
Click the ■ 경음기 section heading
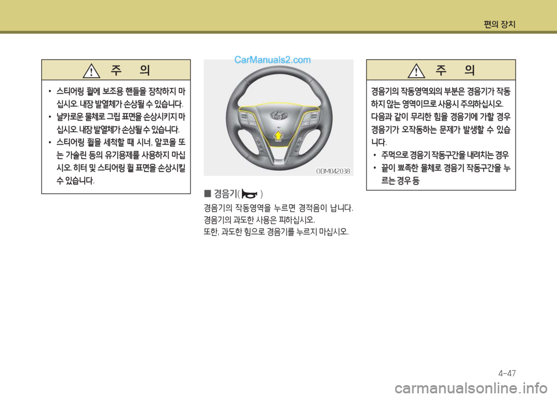pyautogui.click(x=233, y=194)
